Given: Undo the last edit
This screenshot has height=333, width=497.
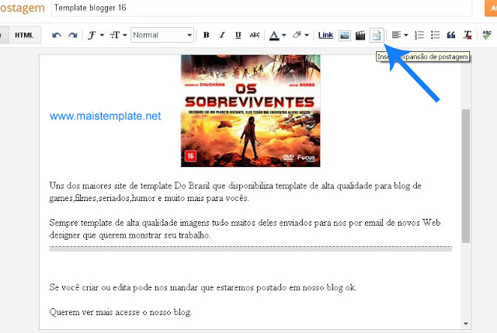Looking at the screenshot, I should 57,35.
